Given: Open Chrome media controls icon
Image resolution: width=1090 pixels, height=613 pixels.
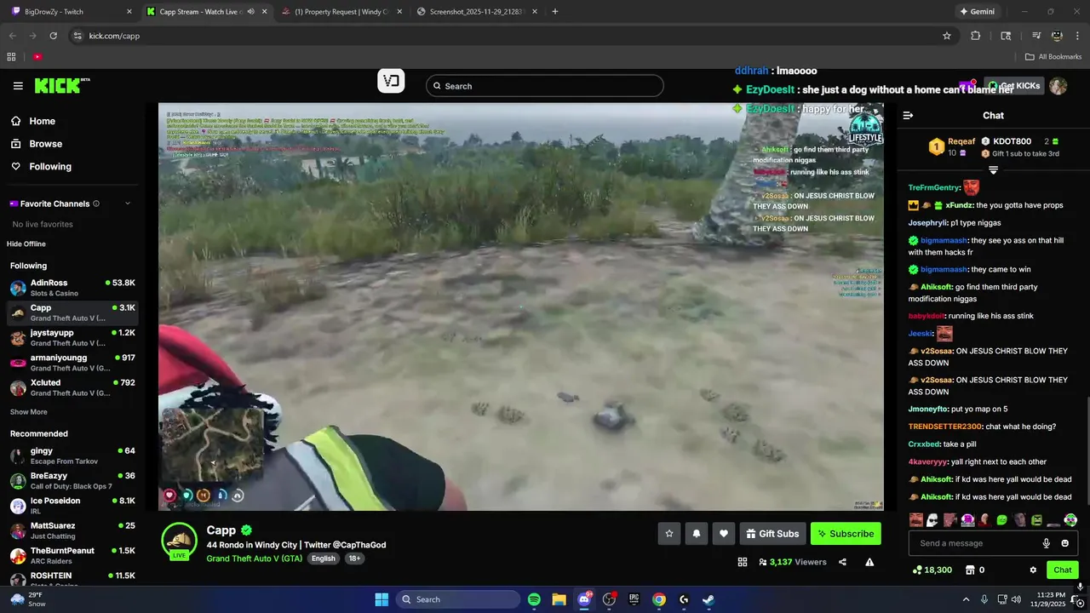Looking at the screenshot, I should (x=1036, y=36).
